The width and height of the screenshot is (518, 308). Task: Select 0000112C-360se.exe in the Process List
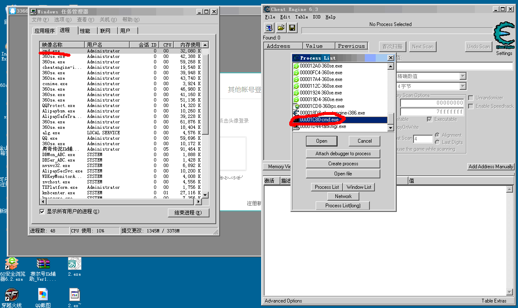pos(321,86)
